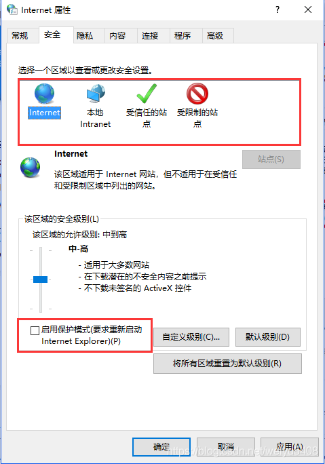Image resolution: width=325 pixels, height=464 pixels.
Task: Click 将所有区域重置为默认级别(R) button
Action: [x=227, y=364]
